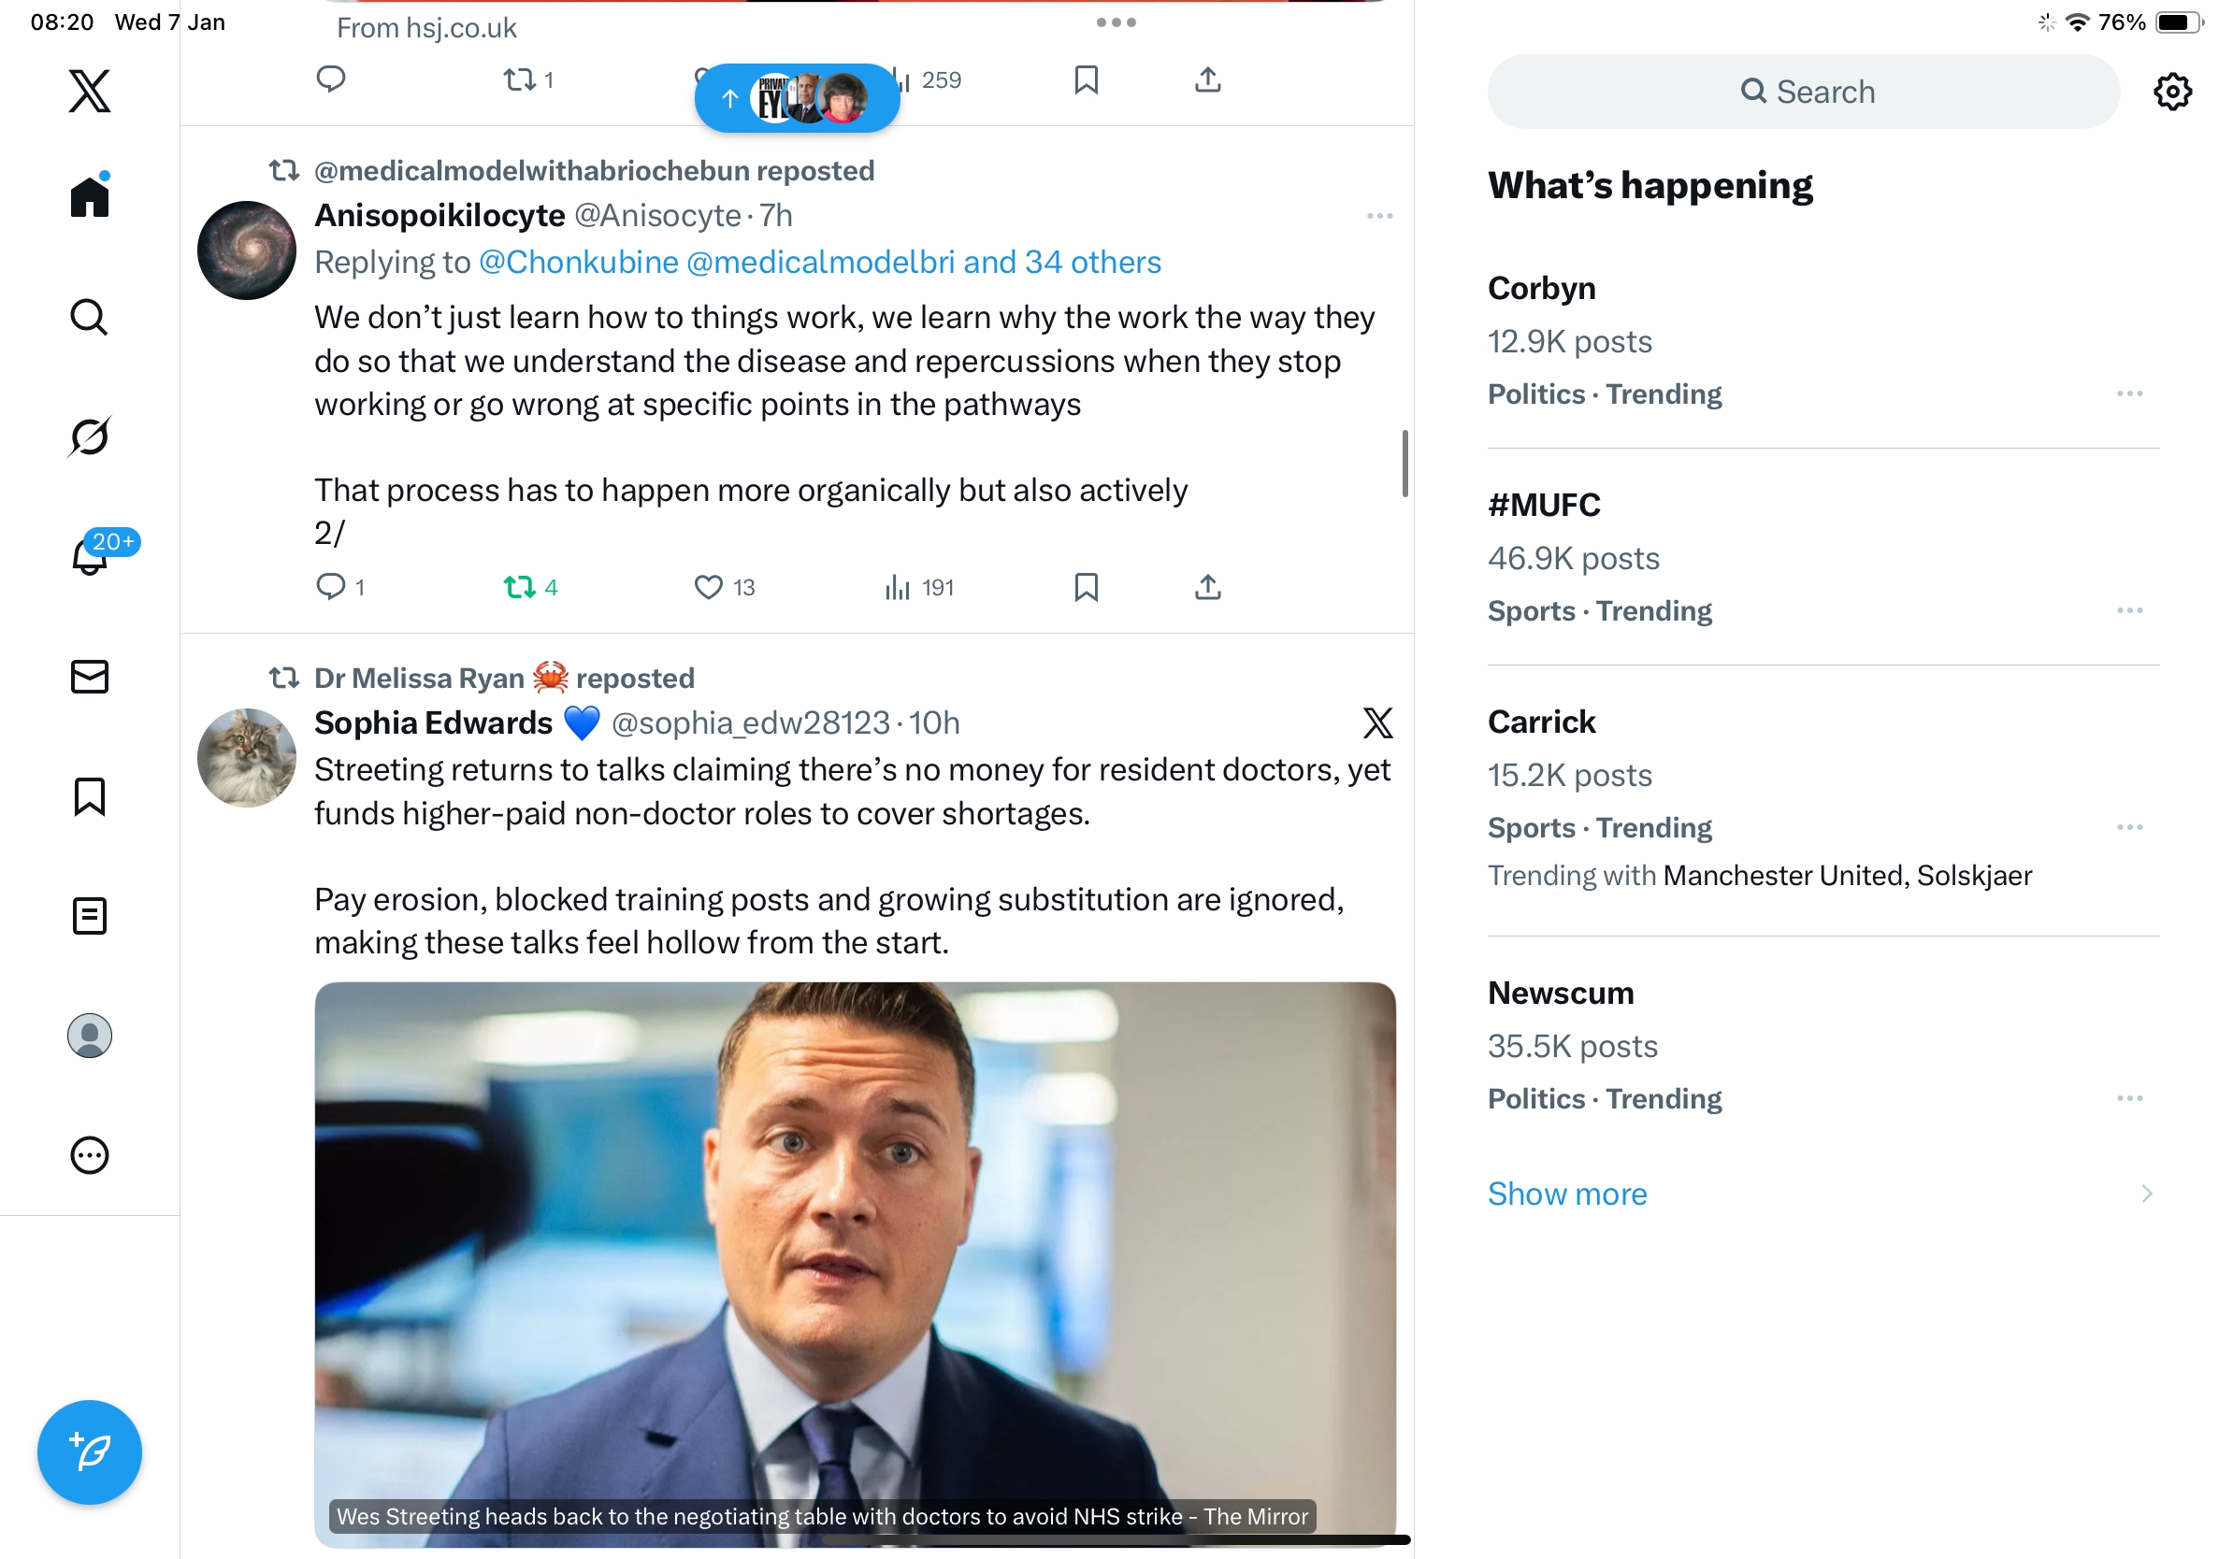The height and width of the screenshot is (1559, 2233).
Task: Open Bookmarks in left sidebar
Action: (x=90, y=796)
